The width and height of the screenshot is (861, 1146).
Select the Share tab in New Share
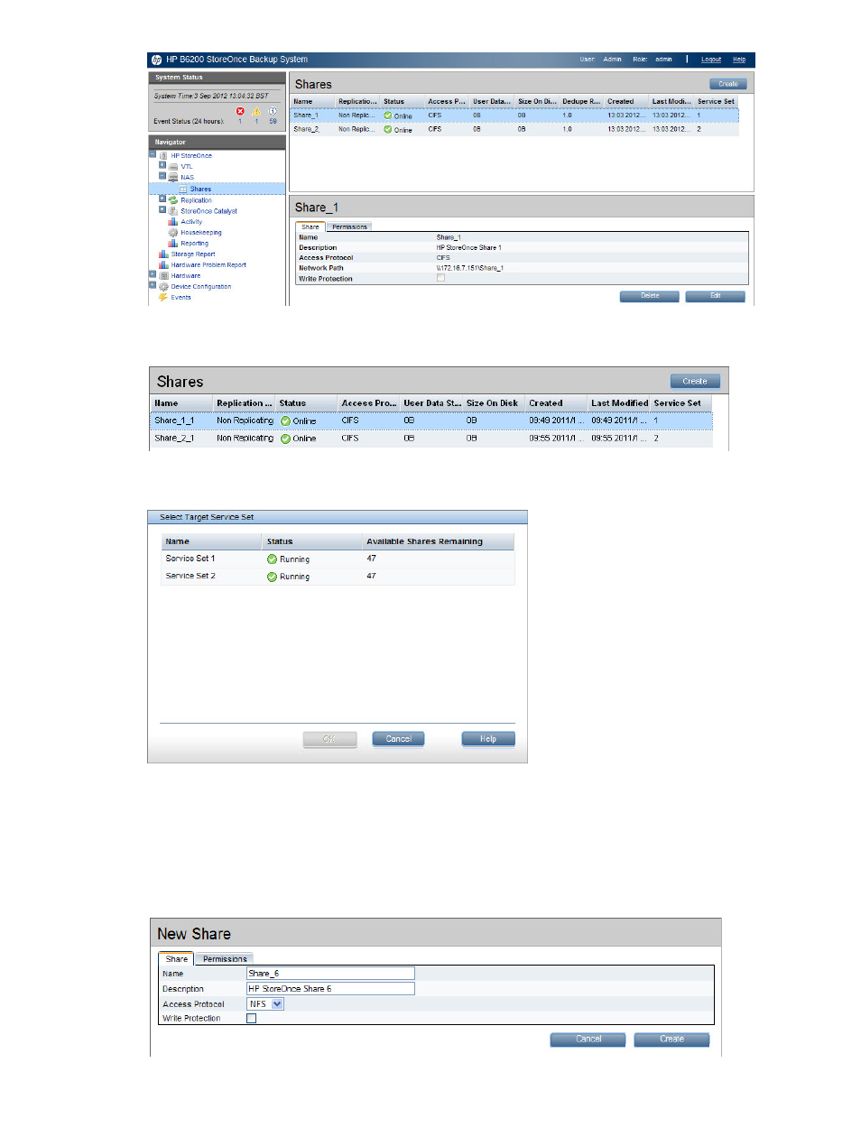coord(177,959)
